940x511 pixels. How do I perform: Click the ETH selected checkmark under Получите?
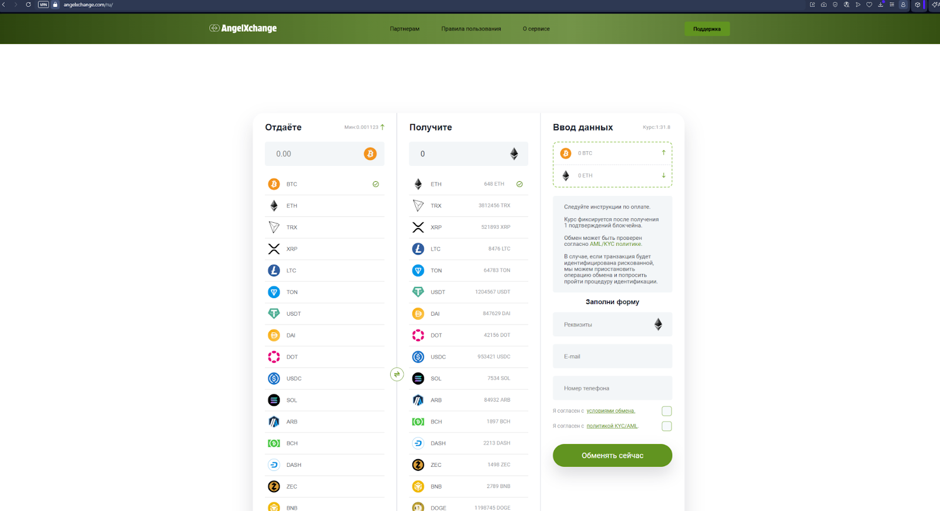519,184
